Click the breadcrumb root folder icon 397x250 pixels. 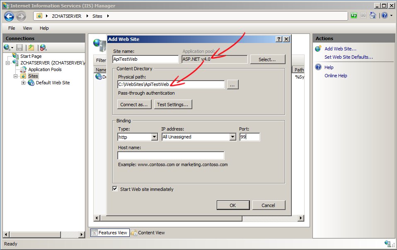[39, 16]
